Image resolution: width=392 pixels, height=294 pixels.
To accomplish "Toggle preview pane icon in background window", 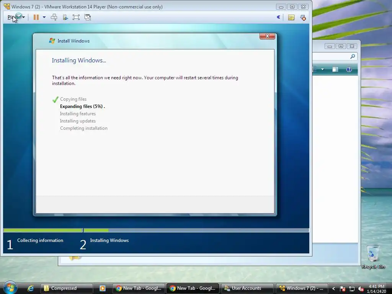I will pos(335,69).
